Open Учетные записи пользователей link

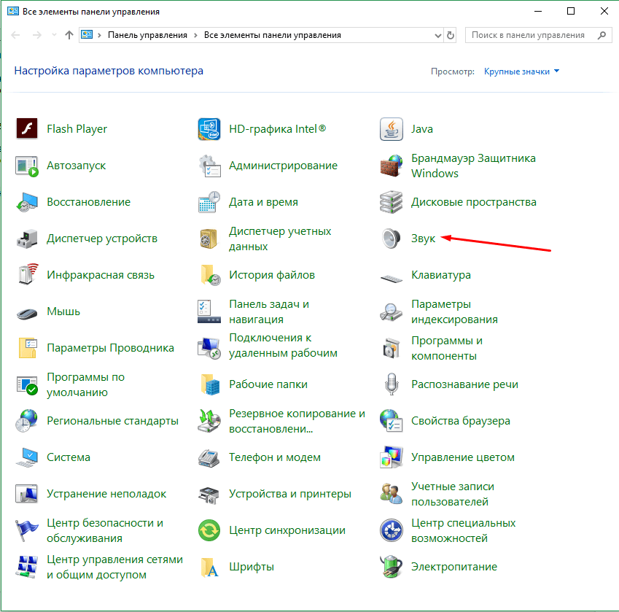pyautogui.click(x=453, y=494)
